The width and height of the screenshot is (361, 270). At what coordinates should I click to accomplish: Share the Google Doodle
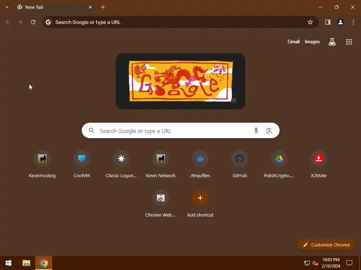[x=234, y=101]
